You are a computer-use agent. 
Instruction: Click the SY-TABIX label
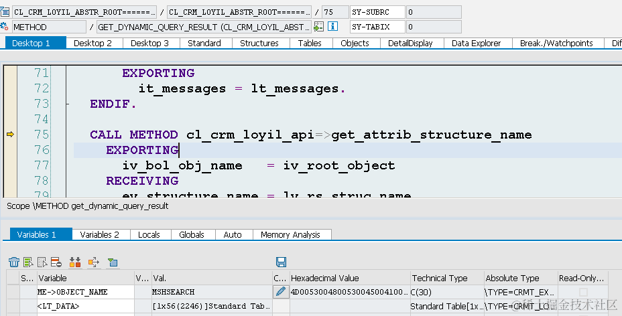[377, 27]
